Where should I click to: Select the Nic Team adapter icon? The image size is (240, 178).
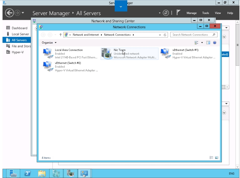pos(106,53)
